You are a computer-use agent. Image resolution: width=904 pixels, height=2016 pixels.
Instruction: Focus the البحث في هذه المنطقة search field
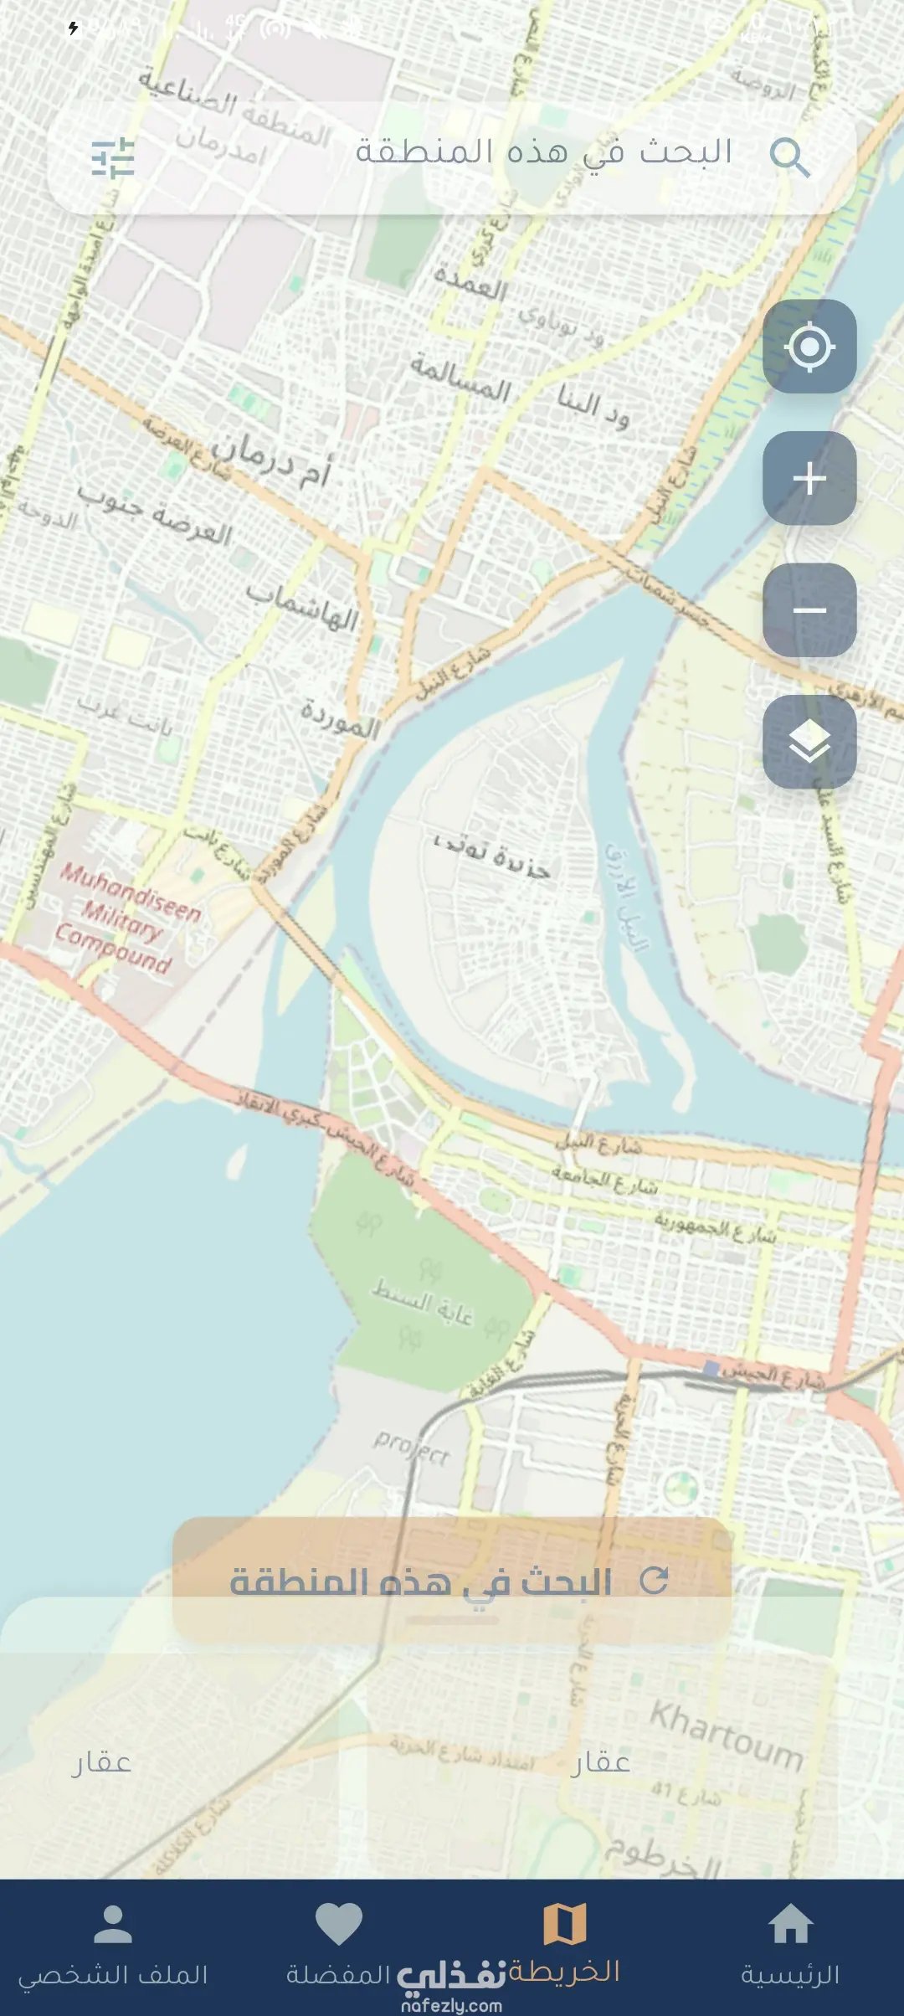452,158
